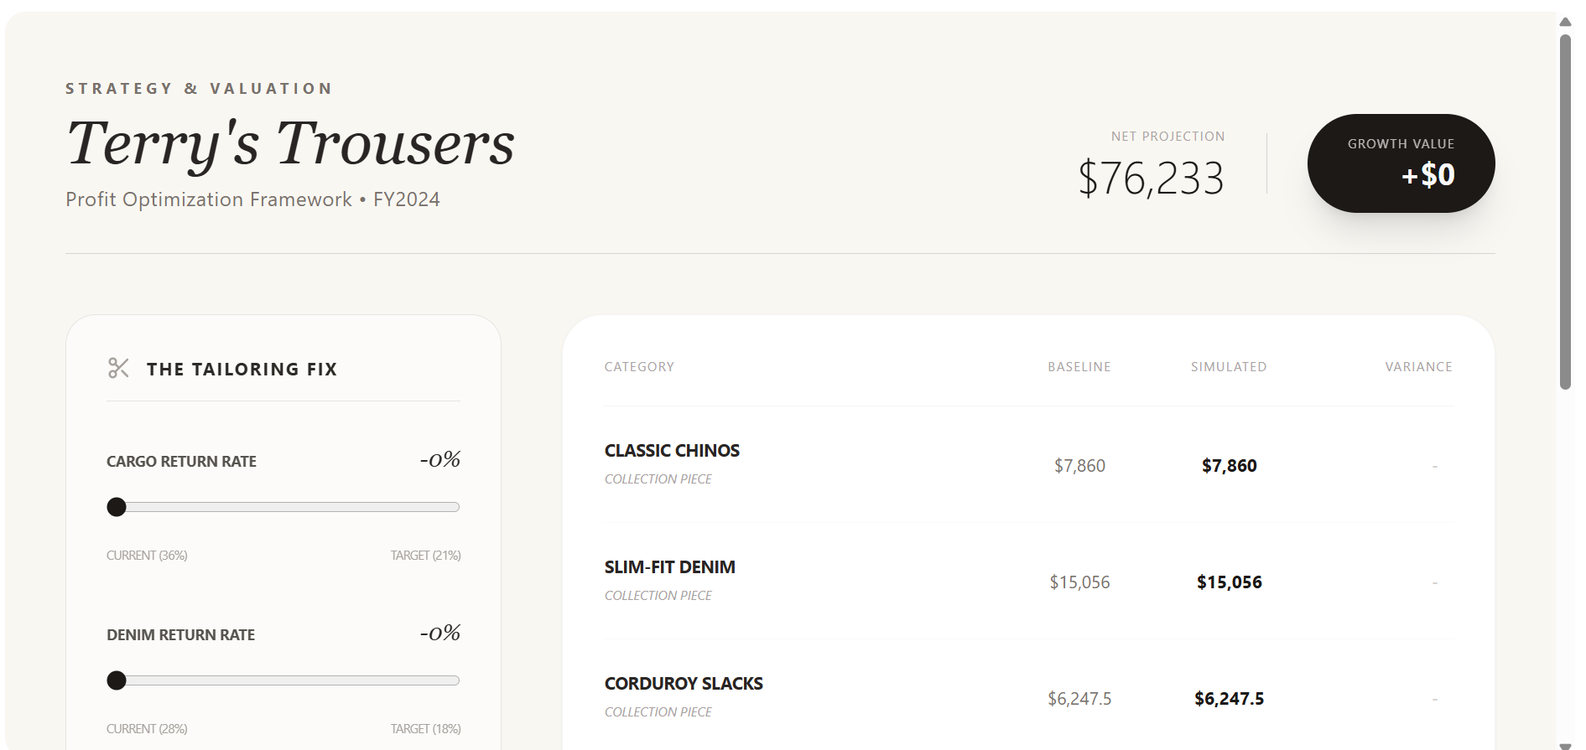
Task: Click the Category column header
Action: coord(639,367)
